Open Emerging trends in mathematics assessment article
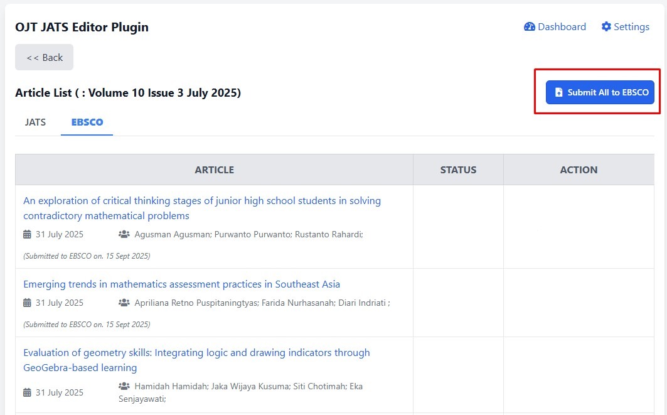The width and height of the screenshot is (667, 415). click(181, 284)
